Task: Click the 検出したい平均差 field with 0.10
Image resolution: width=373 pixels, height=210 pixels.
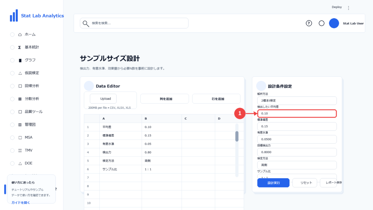Action: [297, 114]
